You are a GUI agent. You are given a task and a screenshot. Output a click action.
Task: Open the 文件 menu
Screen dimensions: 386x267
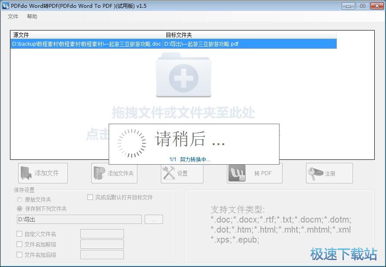[13, 16]
